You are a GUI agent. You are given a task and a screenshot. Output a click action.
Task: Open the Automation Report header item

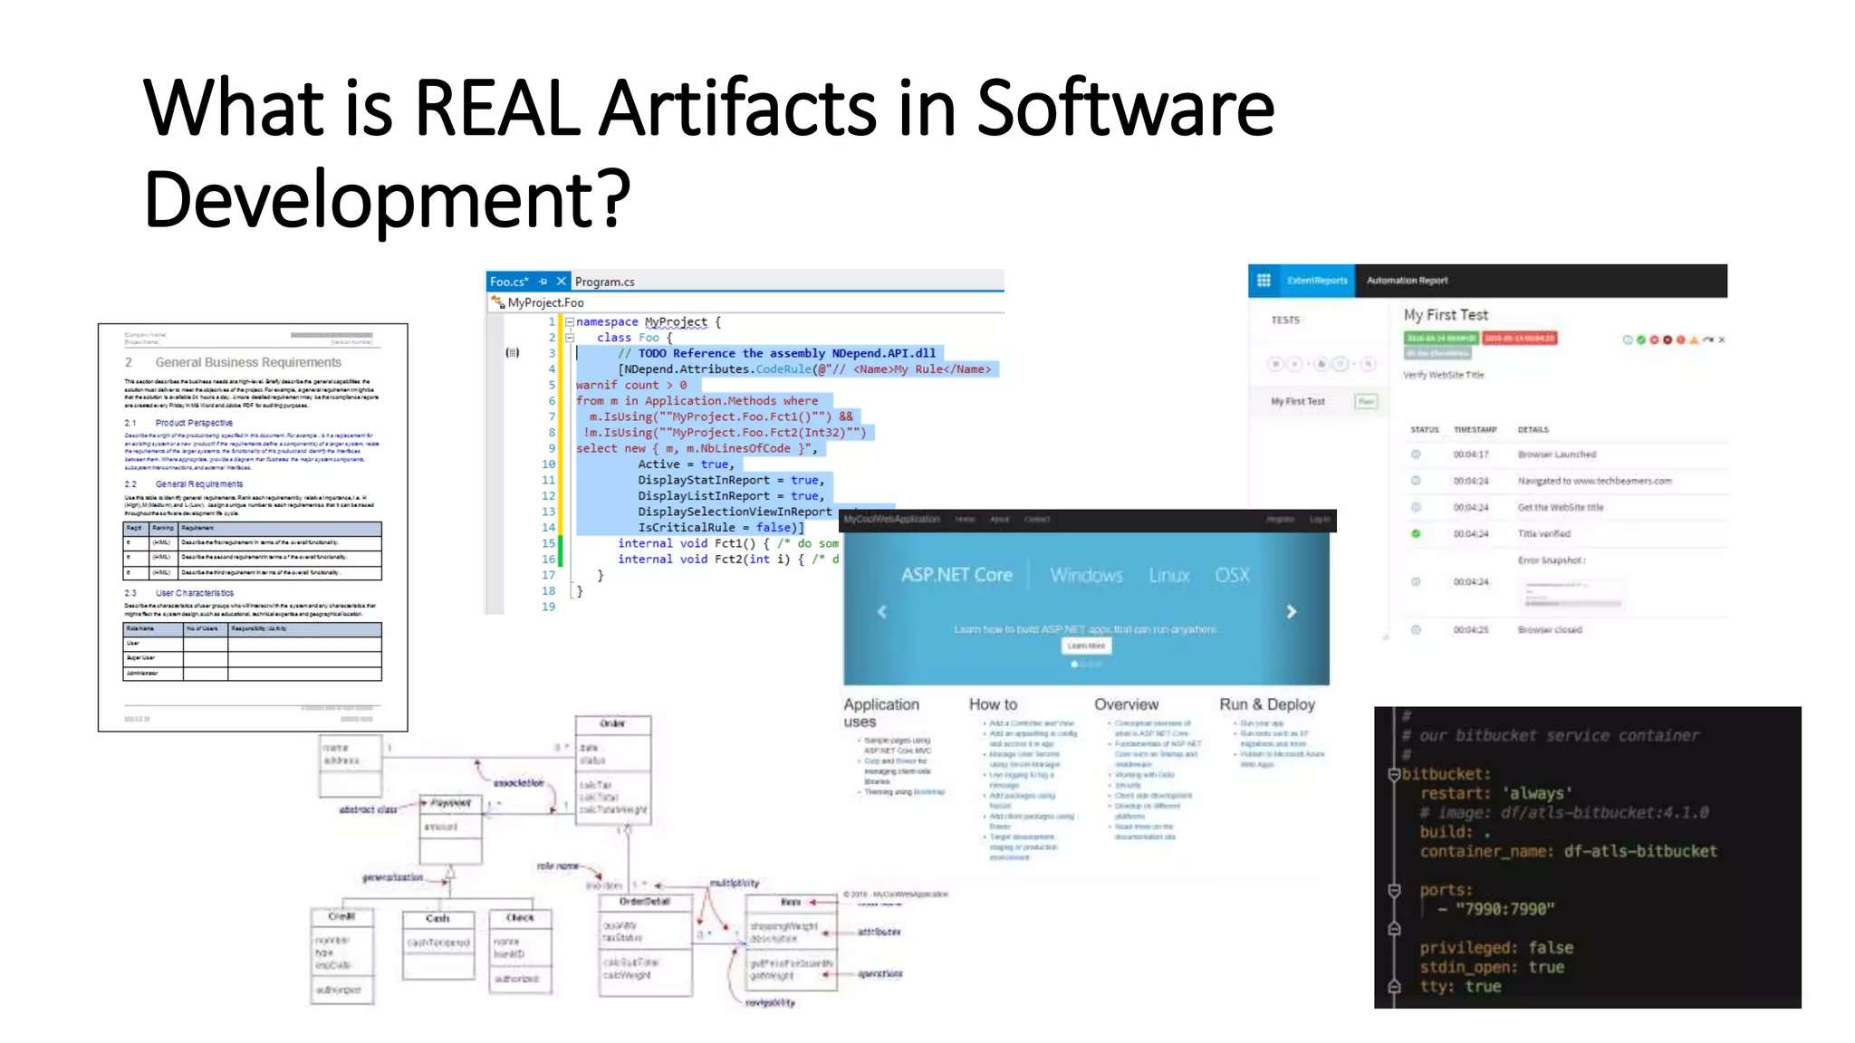coord(1407,281)
